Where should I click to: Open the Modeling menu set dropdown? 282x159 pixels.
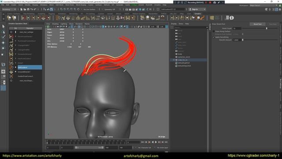[x=9, y=9]
